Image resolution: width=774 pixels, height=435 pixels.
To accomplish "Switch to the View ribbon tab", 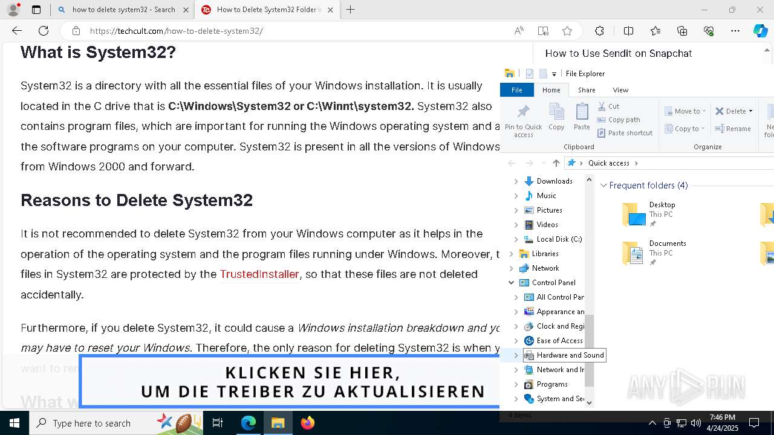I will [x=620, y=90].
